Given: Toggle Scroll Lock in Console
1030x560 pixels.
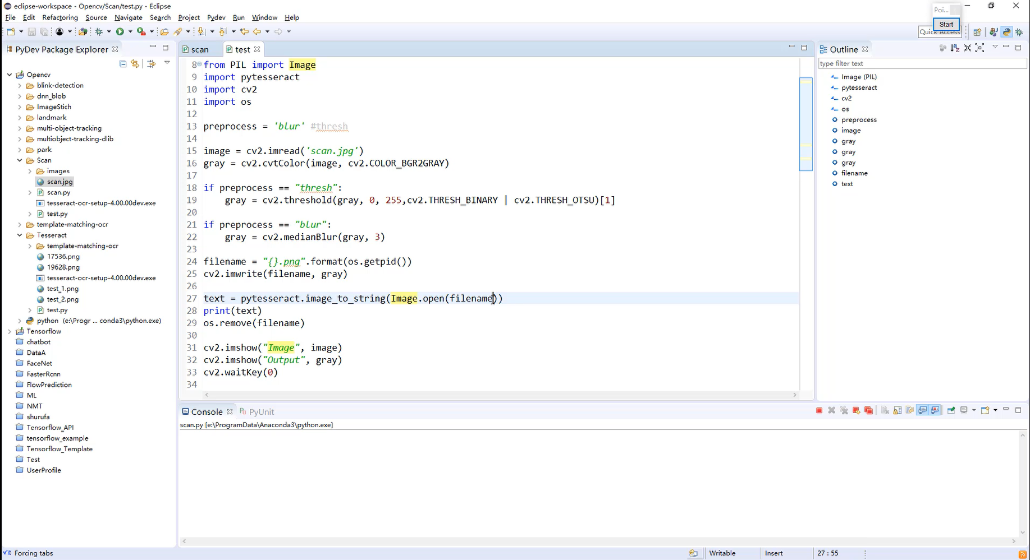Looking at the screenshot, I should pyautogui.click(x=898, y=410).
